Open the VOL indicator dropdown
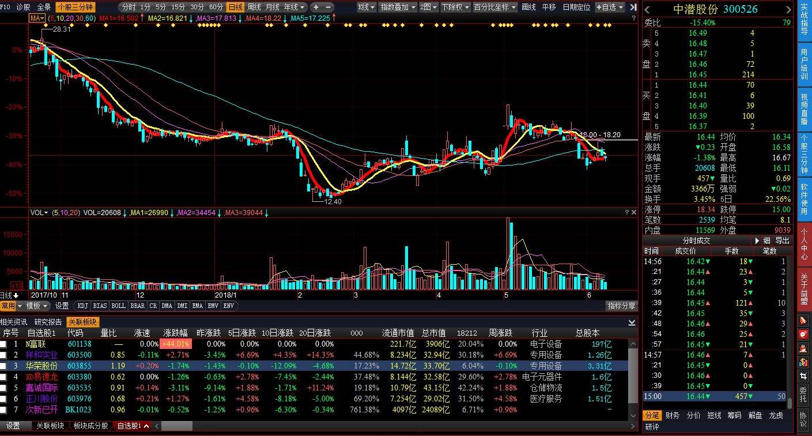The width and height of the screenshot is (812, 436). [x=39, y=213]
